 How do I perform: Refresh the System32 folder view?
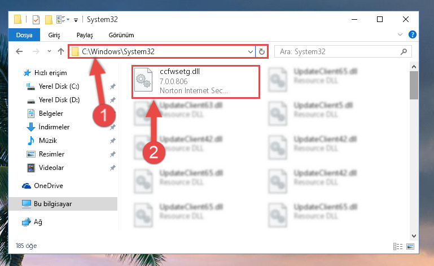click(261, 51)
